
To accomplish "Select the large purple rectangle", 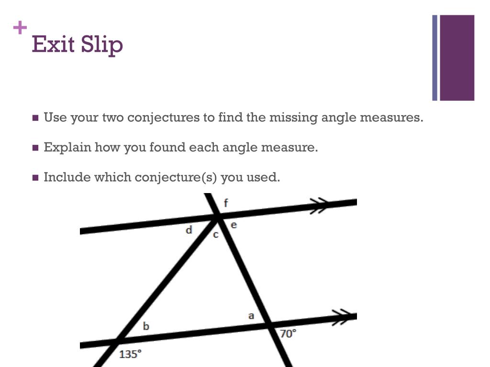I will click(x=457, y=58).
